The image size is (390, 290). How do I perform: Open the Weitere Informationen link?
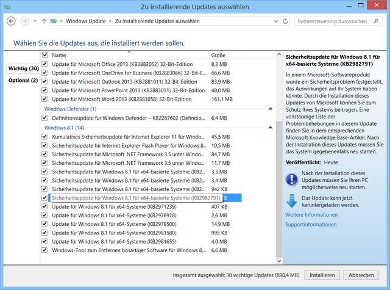tap(311, 215)
